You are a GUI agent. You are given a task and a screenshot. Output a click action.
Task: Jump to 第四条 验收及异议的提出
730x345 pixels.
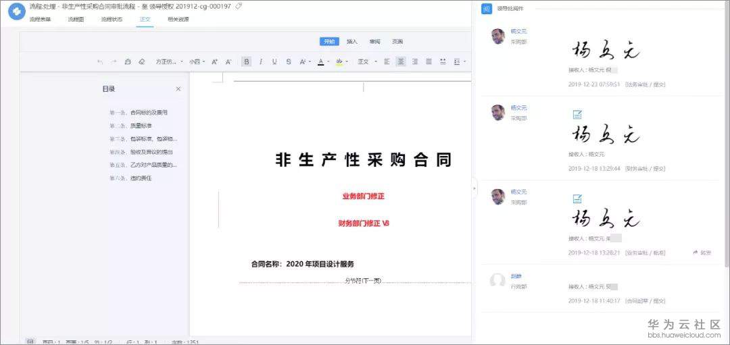click(x=141, y=152)
